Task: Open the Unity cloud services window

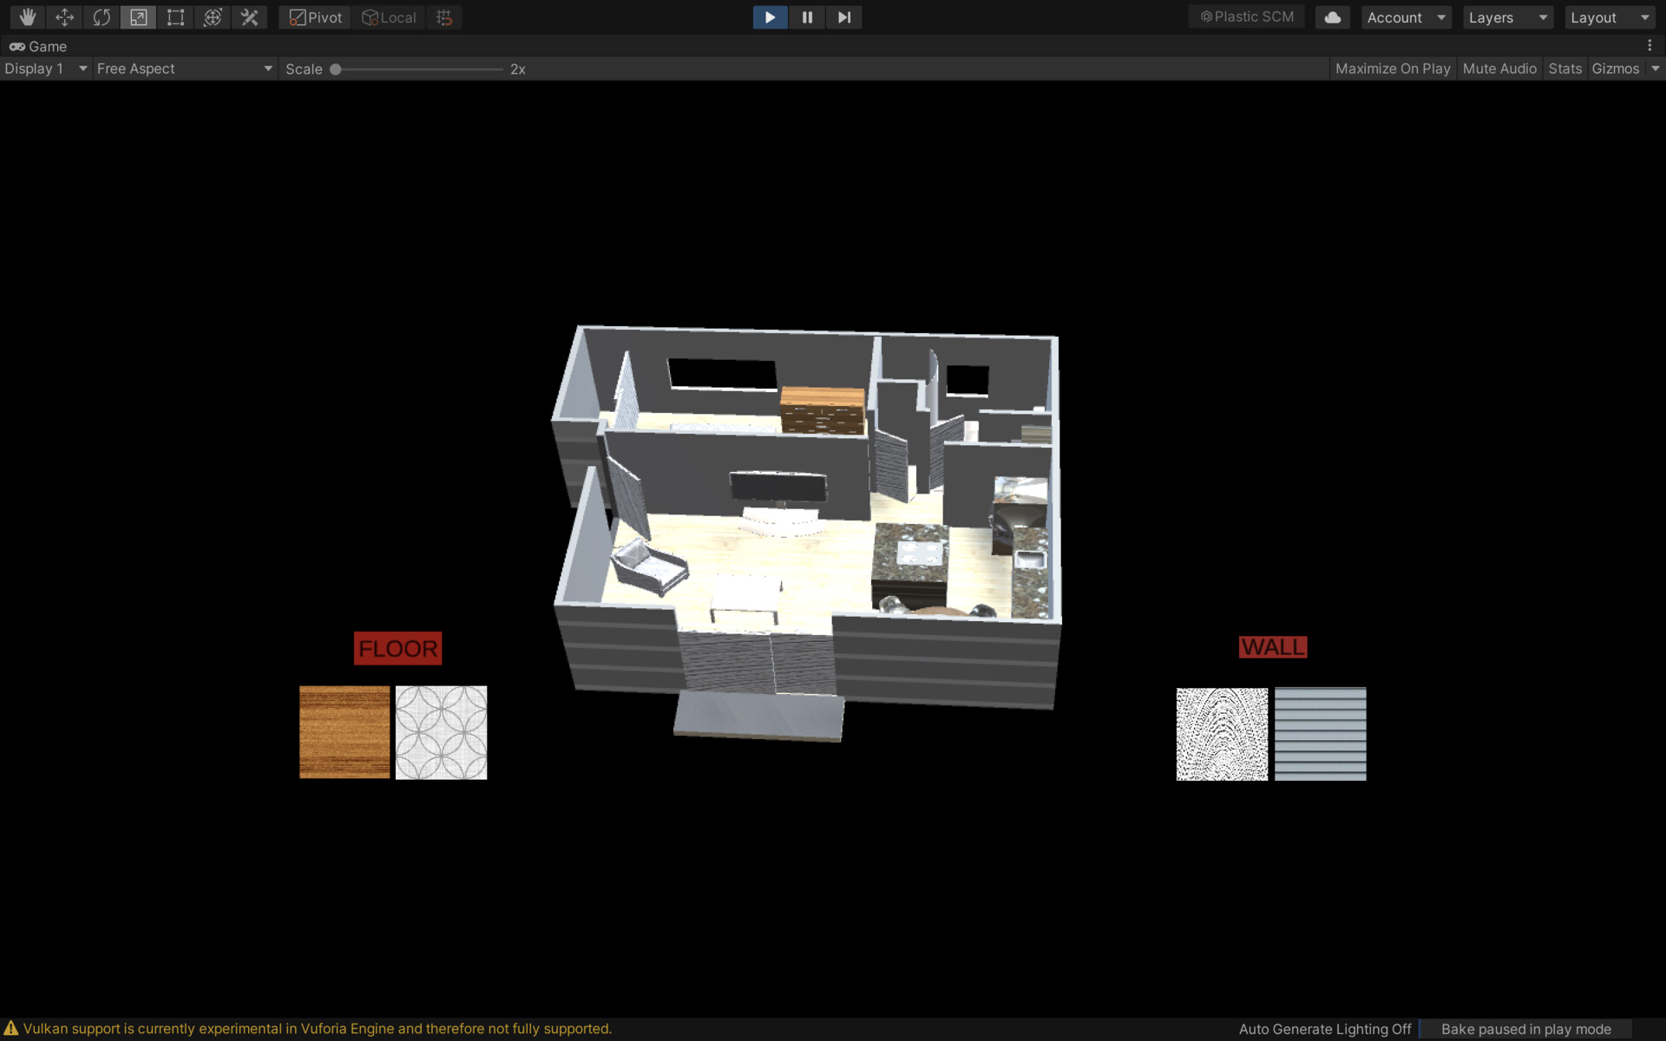Action: tap(1332, 16)
